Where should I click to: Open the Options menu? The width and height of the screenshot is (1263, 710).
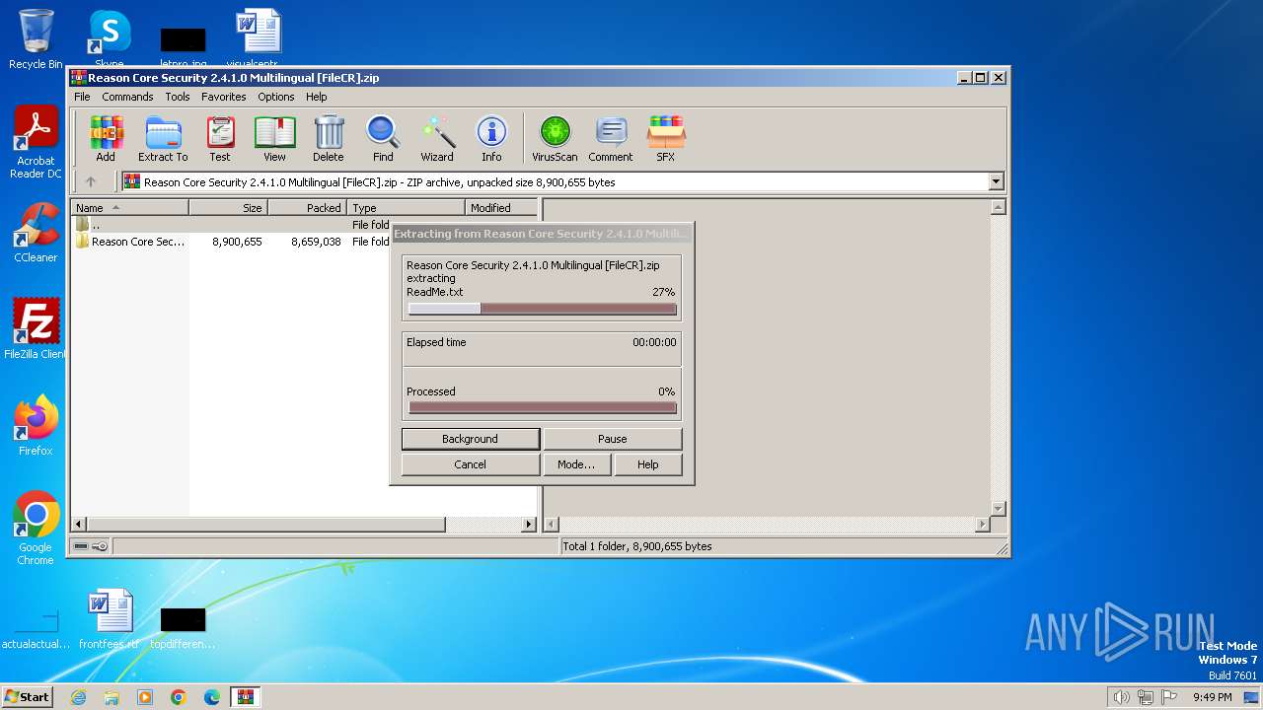tap(276, 97)
